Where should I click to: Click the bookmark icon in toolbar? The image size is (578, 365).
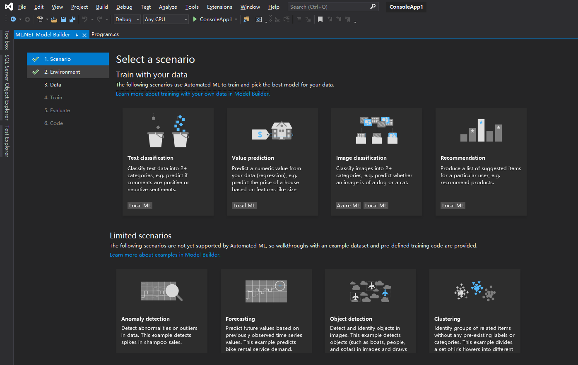[x=320, y=19]
